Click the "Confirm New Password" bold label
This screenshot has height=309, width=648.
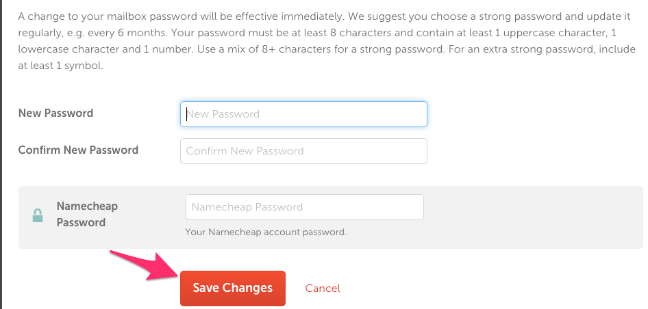click(x=78, y=150)
